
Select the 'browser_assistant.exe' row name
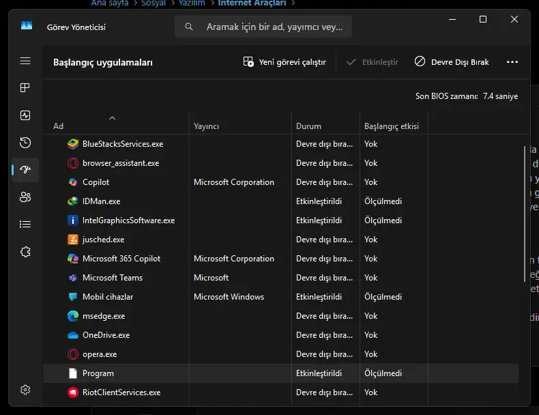pos(121,163)
